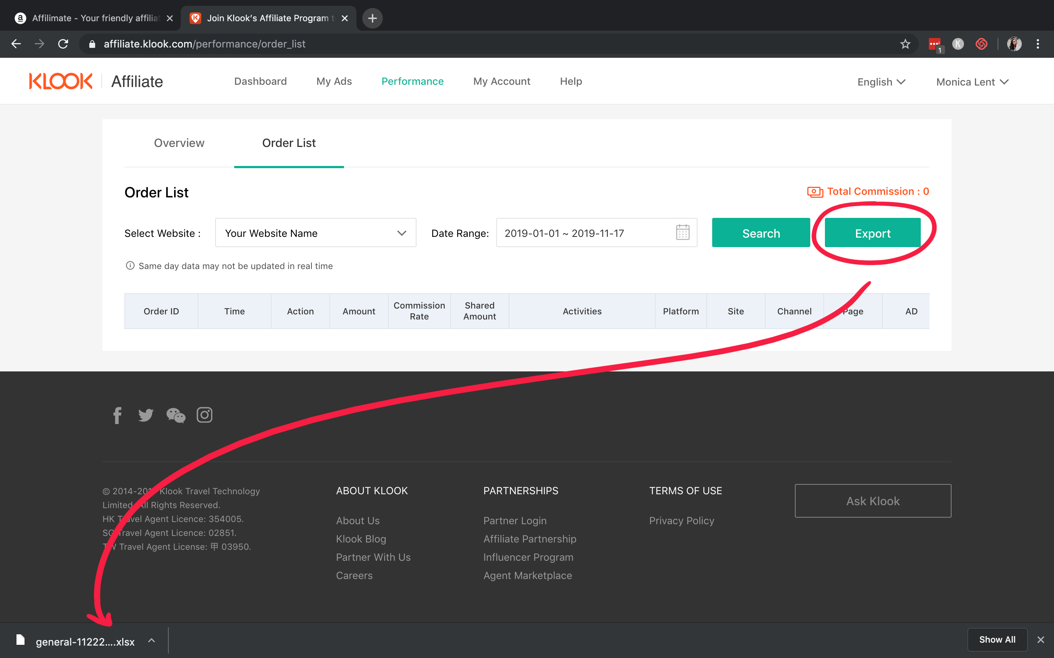Open the Agent Marketplace link
This screenshot has height=658, width=1054.
point(527,575)
